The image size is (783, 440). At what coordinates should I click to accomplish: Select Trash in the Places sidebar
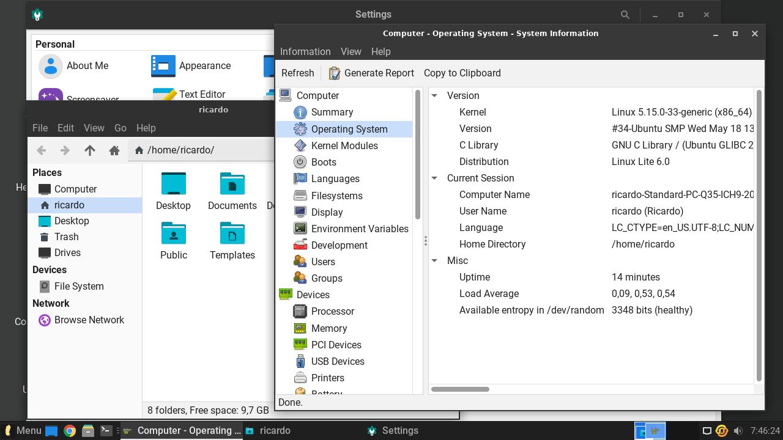pos(85,237)
